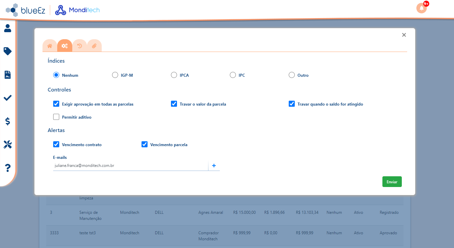This screenshot has height=248, width=454.
Task: Select the Nenhum index radio button
Action: [x=56, y=75]
